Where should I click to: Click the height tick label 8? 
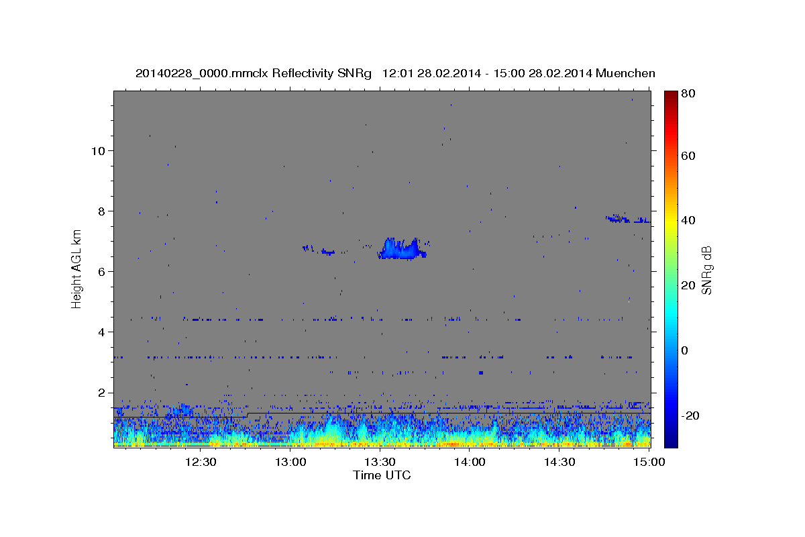(x=101, y=211)
